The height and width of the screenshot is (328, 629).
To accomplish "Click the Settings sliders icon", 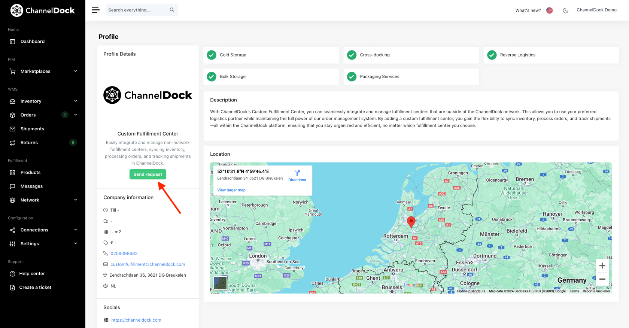I will [12, 244].
